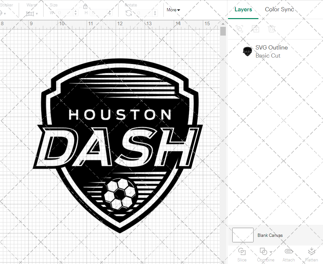Screen dimensions: 323x264
Task: Click the duplicate layer icon
Action: 255,29
